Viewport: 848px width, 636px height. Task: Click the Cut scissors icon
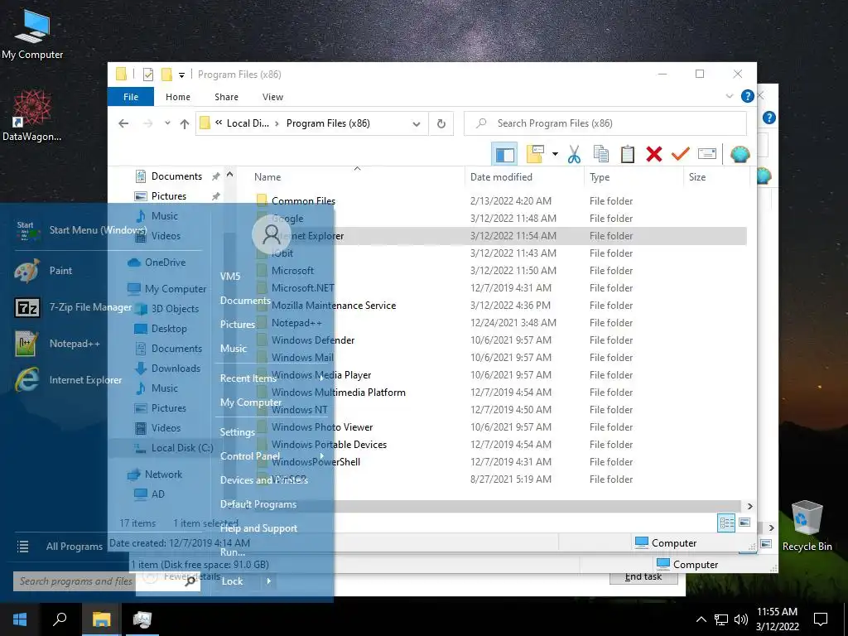point(574,154)
